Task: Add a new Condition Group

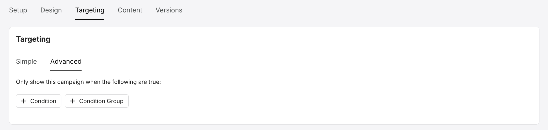Action: [97, 101]
